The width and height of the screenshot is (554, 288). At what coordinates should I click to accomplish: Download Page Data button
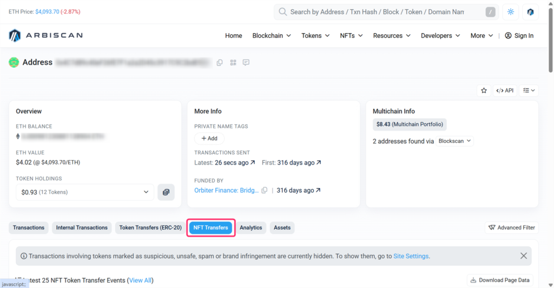500,280
